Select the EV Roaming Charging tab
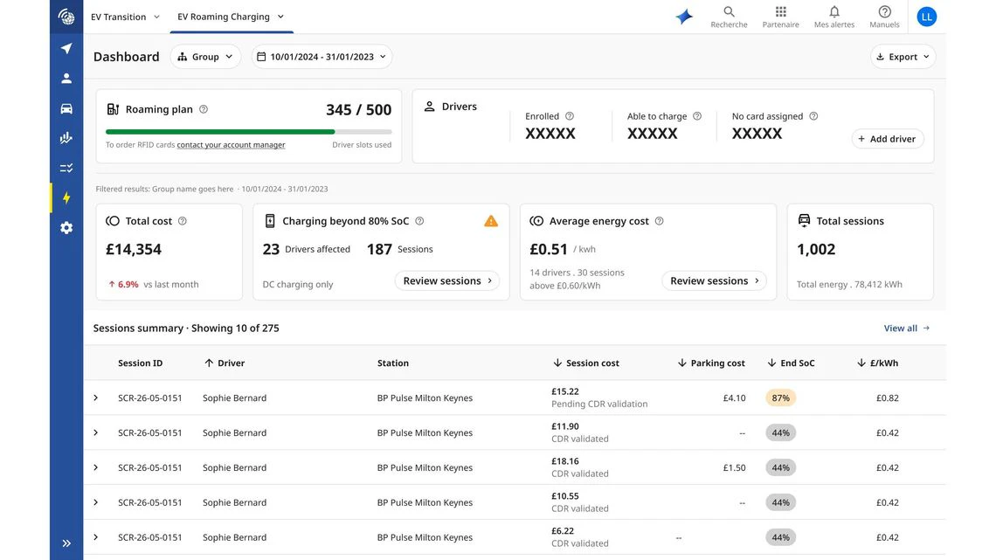This screenshot has height=560, width=996. [231, 17]
